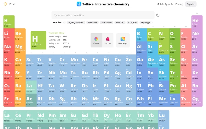Select the Nitrogen element tile
Screen dimensions: 206x129
point(164,35)
